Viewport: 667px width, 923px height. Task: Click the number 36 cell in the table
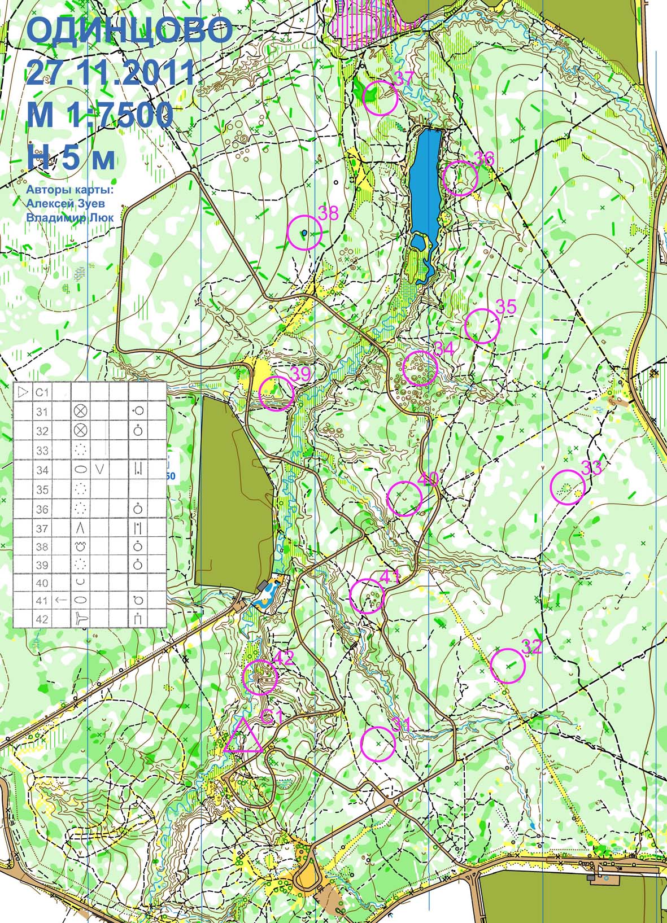click(42, 509)
